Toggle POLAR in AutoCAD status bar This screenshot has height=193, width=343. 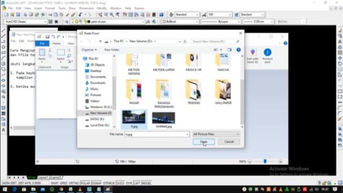pyautogui.click(x=85, y=183)
